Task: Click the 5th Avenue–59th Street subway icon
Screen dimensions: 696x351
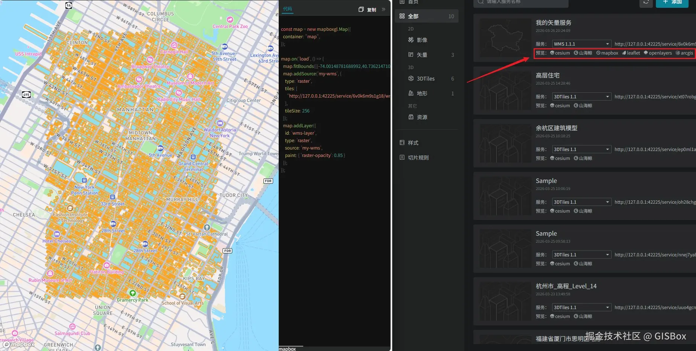Action: 224,47
